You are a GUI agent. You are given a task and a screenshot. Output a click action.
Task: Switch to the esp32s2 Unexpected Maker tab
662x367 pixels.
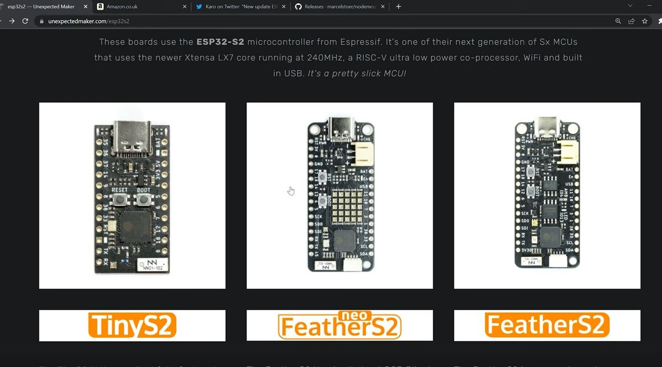pyautogui.click(x=41, y=6)
